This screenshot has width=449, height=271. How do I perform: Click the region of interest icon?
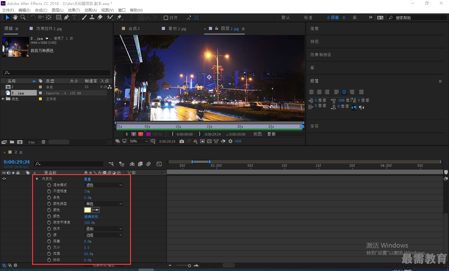click(202, 141)
